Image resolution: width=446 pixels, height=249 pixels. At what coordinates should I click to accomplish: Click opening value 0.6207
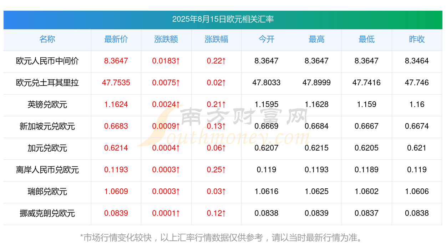(x=267, y=148)
